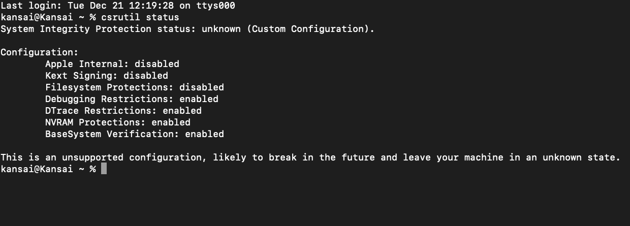Screen dimensions: 630x226
Task: Click the terminal cursor block at the prompt
Action: (x=104, y=169)
